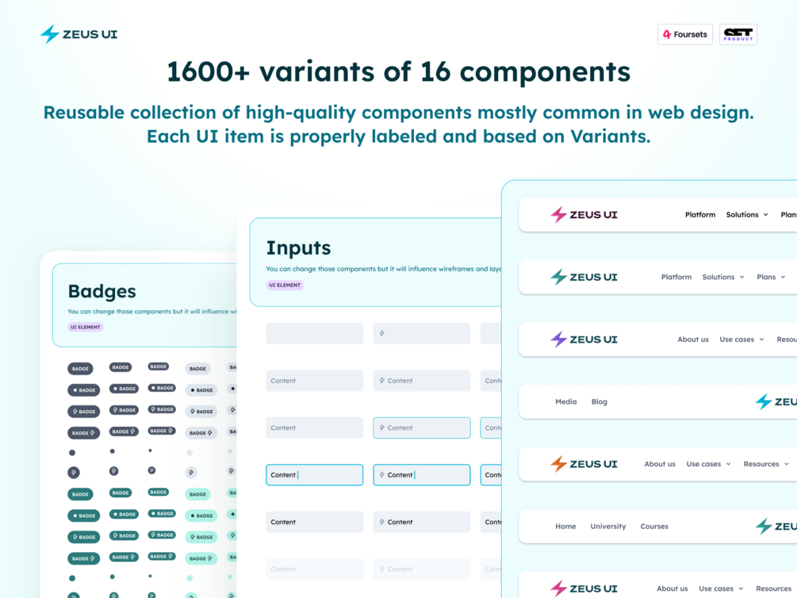The height and width of the screenshot is (598, 797).
Task: Click the largest dark slate BADGE with leading dot
Action: coord(84,390)
